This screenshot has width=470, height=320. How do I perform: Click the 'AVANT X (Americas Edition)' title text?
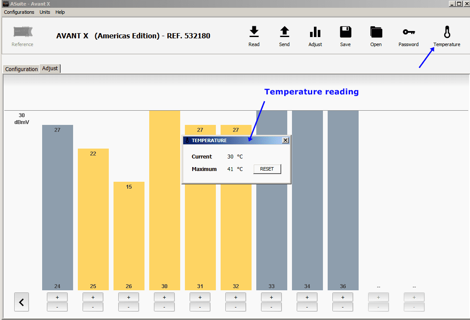(108, 36)
